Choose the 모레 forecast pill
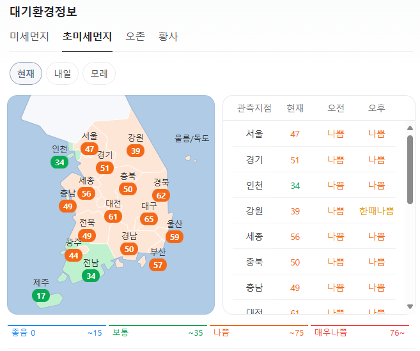 coord(99,73)
